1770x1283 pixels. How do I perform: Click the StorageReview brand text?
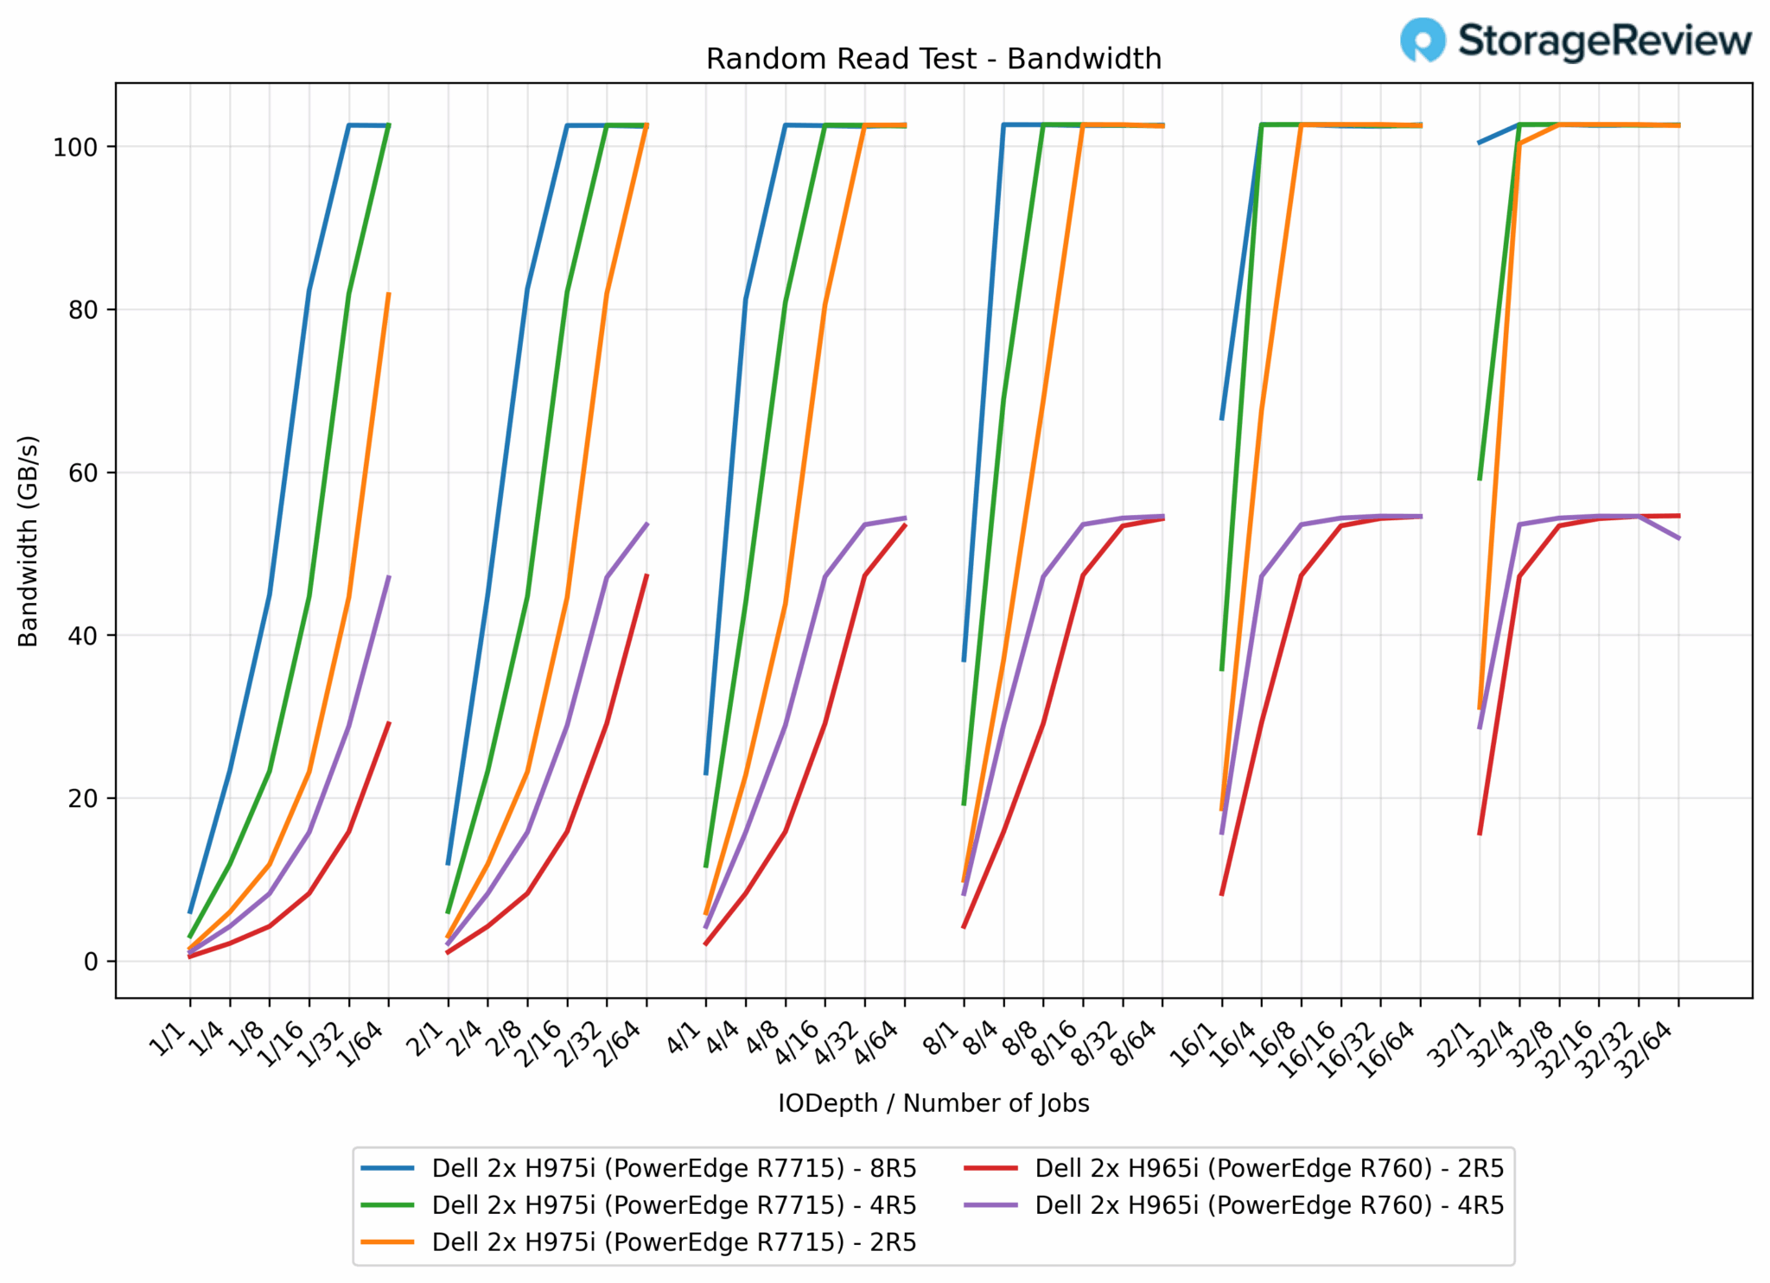1604,41
